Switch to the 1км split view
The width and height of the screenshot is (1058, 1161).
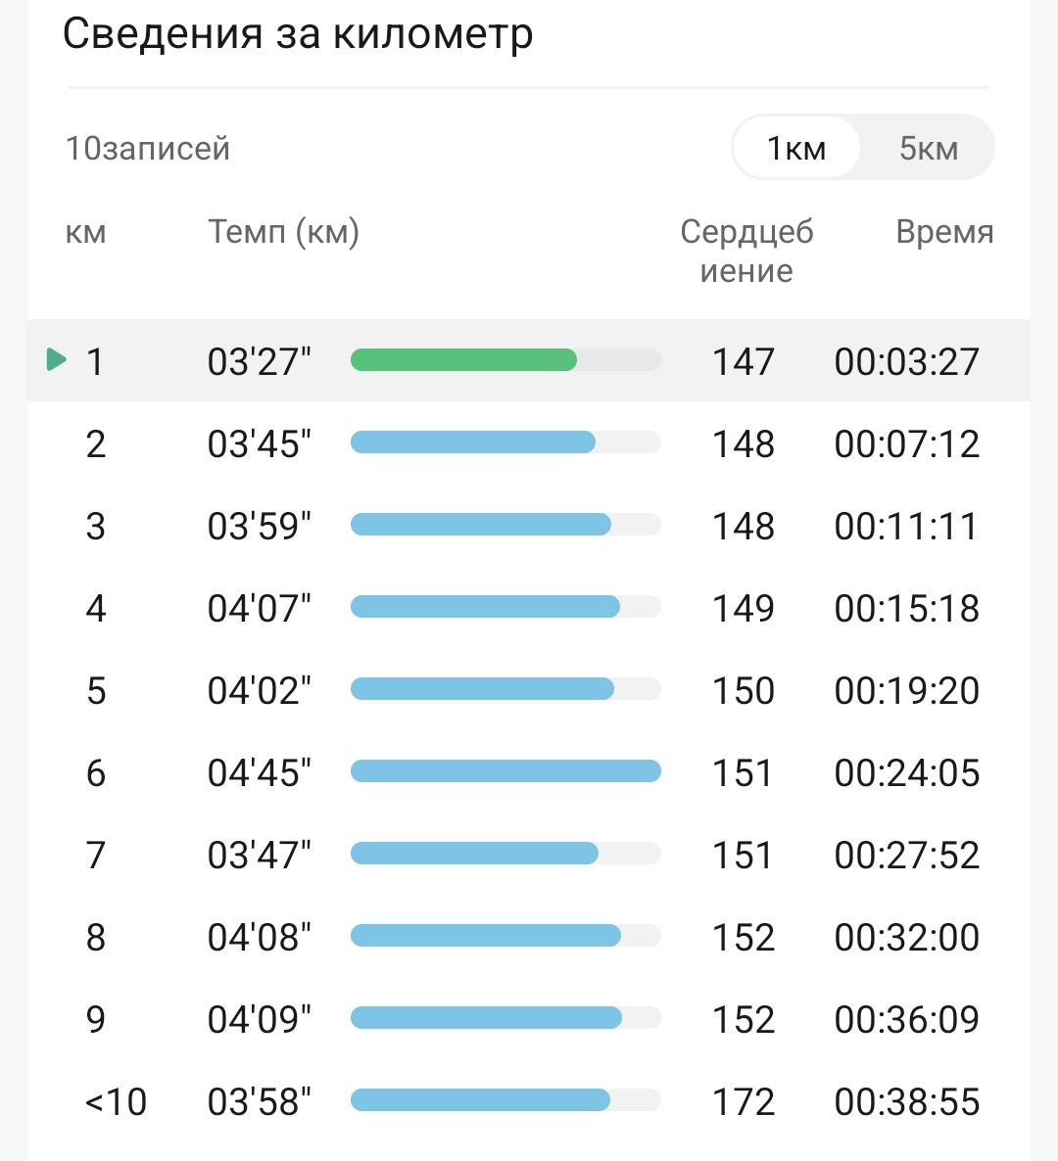click(x=796, y=148)
